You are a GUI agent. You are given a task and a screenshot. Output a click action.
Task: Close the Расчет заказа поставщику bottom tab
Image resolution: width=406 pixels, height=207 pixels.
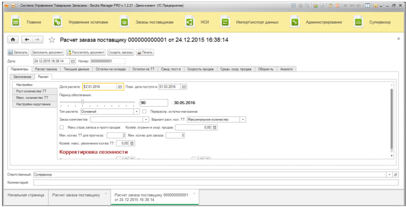coord(106,193)
